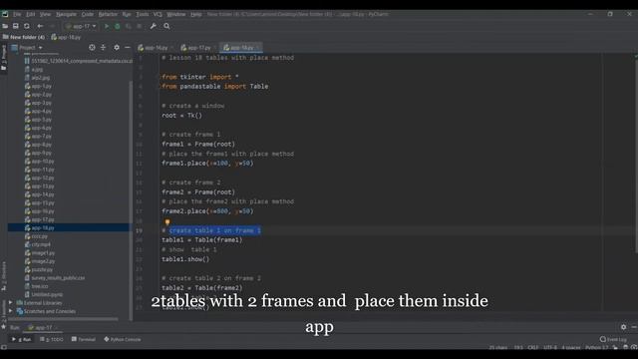Open the Navigate menu
The height and width of the screenshot is (359, 638).
(x=66, y=14)
